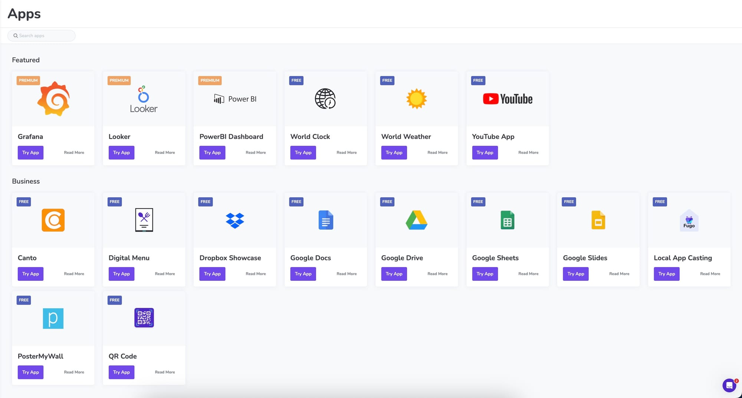The height and width of the screenshot is (398, 742).
Task: Select the Google Sheets icon
Action: click(x=507, y=220)
